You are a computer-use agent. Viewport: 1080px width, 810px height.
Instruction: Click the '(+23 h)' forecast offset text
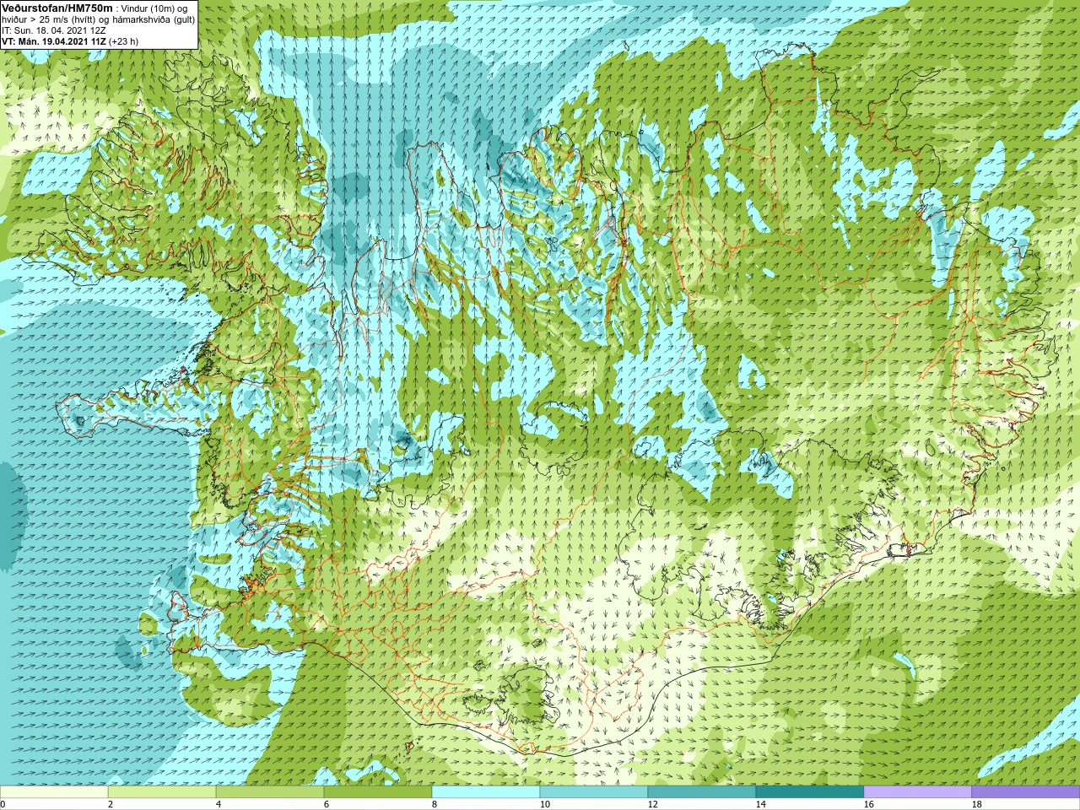pos(124,40)
